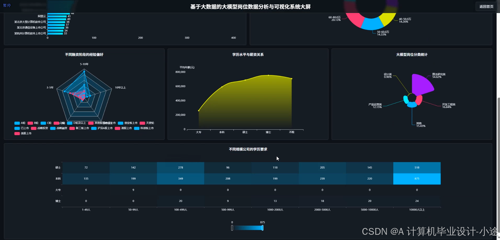The image size is (500, 240).
Task: Click the 大模型岗位分类统计 chart title
Action: coord(412,55)
